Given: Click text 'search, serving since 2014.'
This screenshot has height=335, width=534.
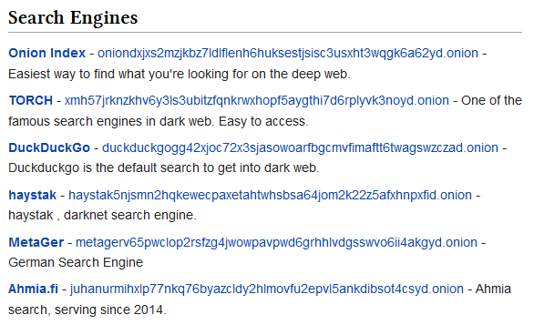Looking at the screenshot, I should [87, 310].
